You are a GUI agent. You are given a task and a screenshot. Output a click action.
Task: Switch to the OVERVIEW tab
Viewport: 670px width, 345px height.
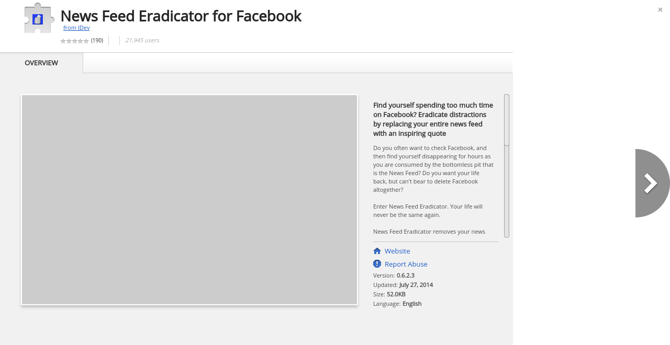click(x=41, y=63)
